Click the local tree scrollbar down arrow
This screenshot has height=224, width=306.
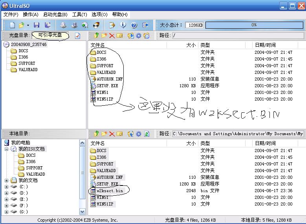(82, 211)
